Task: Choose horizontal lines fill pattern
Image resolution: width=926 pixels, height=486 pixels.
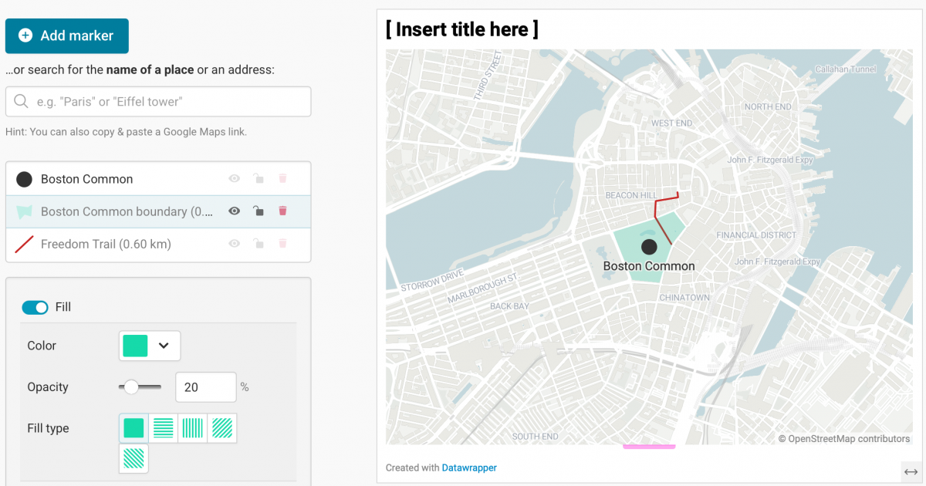Action: (163, 428)
